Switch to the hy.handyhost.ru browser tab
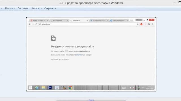Viewport: 181px width, 101px height. point(99,20)
